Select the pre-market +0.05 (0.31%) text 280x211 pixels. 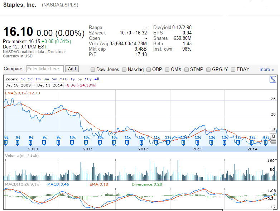pyautogui.click(x=56, y=42)
